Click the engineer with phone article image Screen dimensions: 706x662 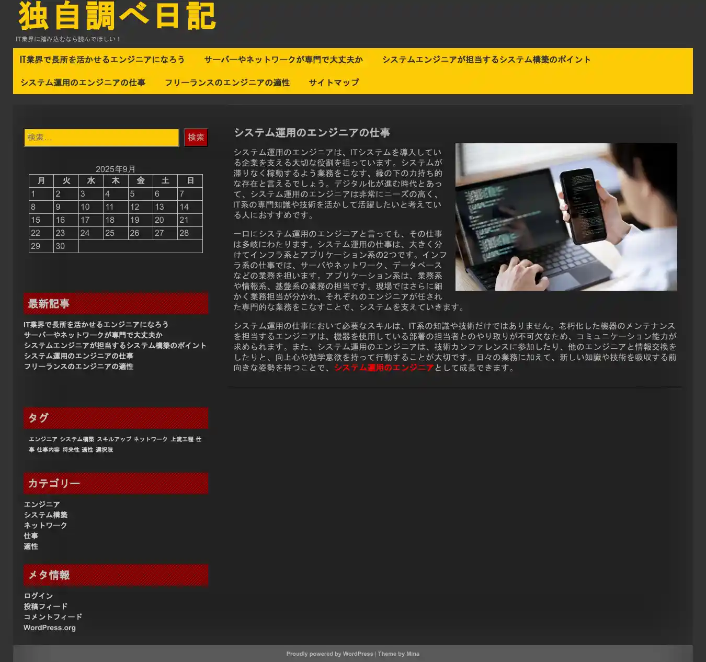pyautogui.click(x=566, y=217)
